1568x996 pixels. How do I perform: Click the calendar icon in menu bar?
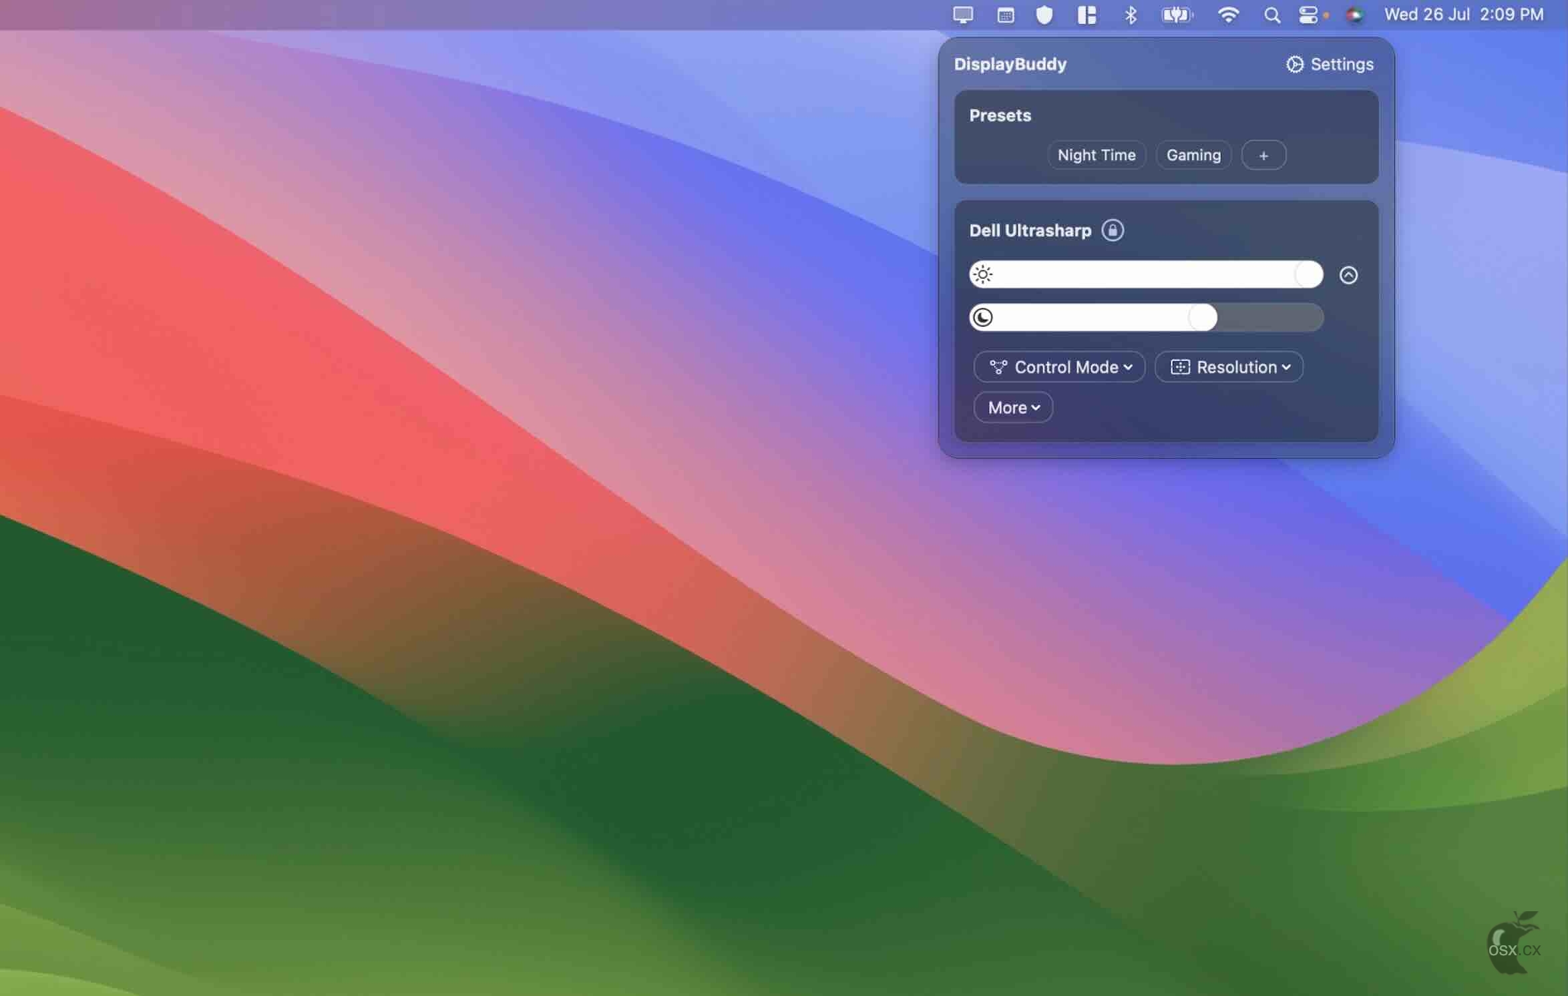(x=1005, y=15)
